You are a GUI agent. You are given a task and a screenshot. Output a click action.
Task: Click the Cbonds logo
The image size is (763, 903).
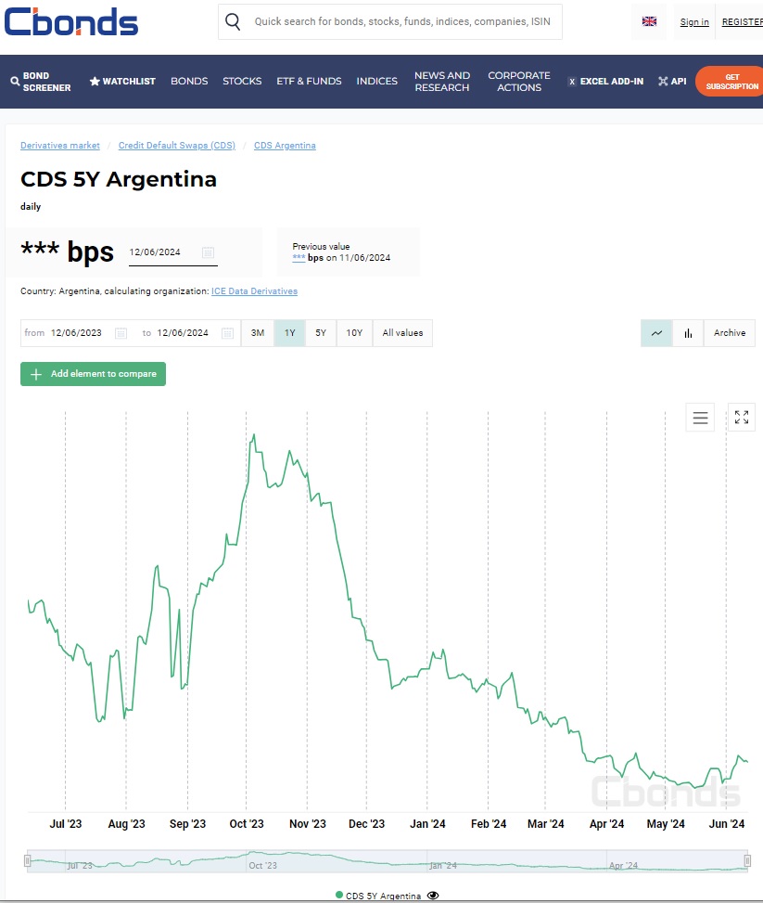(x=71, y=22)
